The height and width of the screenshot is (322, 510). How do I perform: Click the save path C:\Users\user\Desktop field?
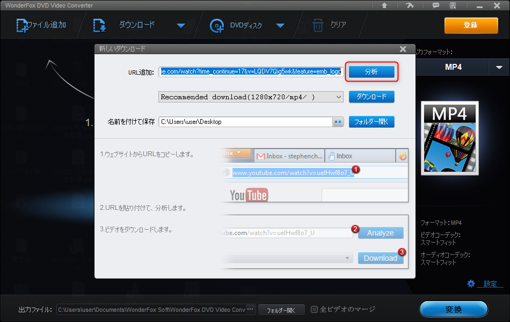245,122
